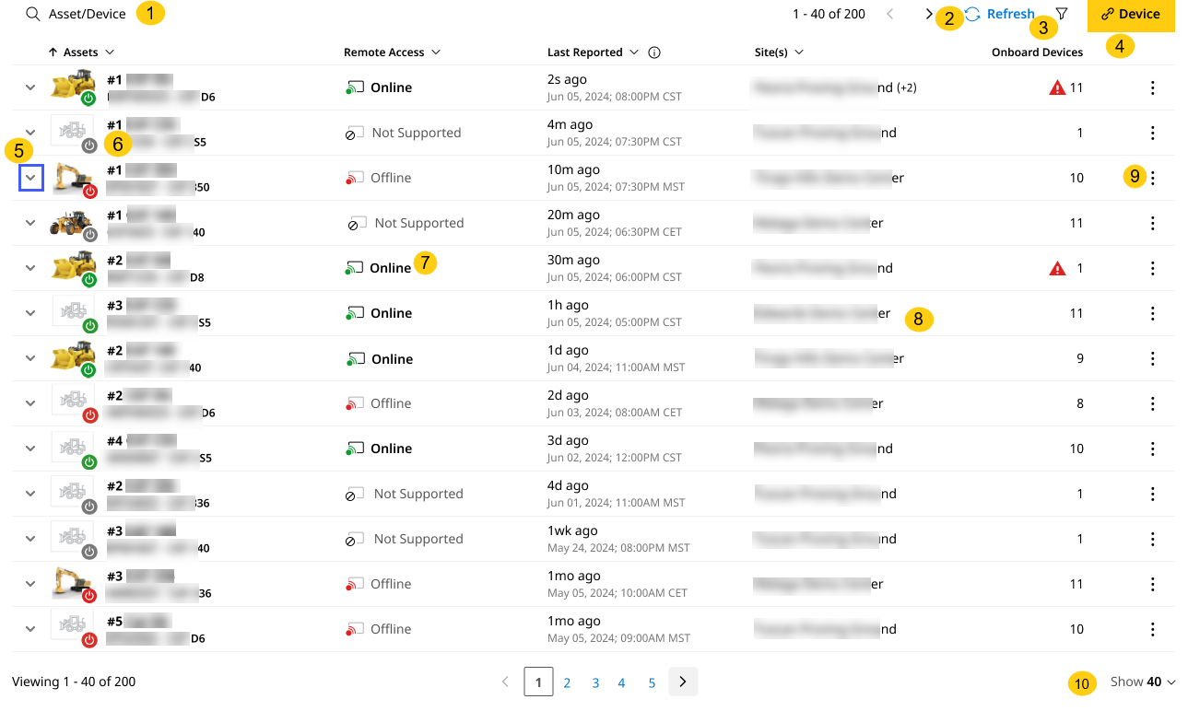Click the Refresh icon button
1188x711 pixels.
coord(973,15)
